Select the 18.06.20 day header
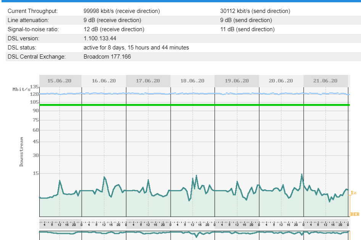361x240 pixels. point(192,81)
